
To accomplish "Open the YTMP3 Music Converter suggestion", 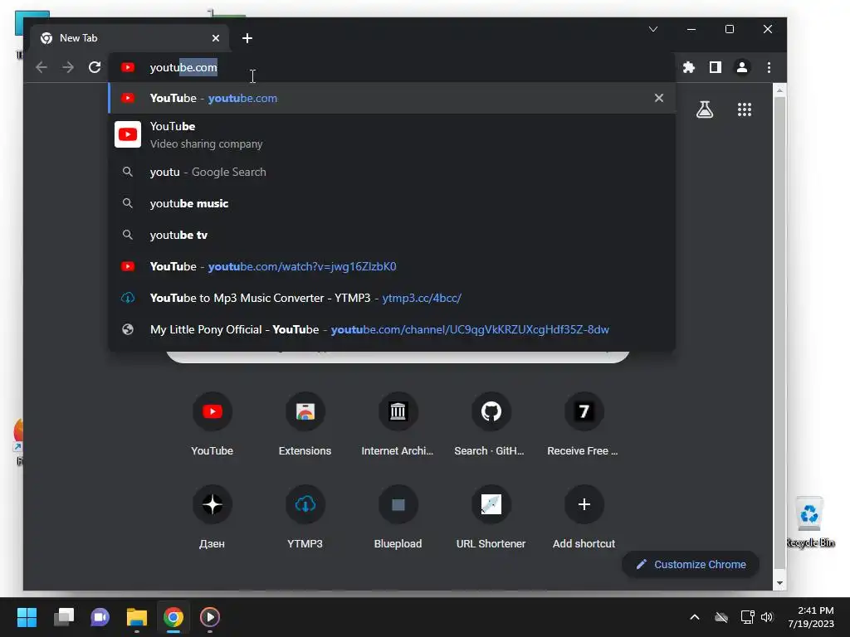I will pyautogui.click(x=392, y=298).
